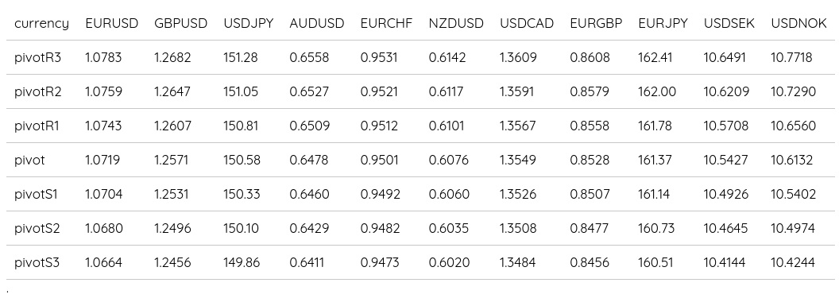Click the EURUSD column header
This screenshot has width=839, height=302.
tap(112, 24)
